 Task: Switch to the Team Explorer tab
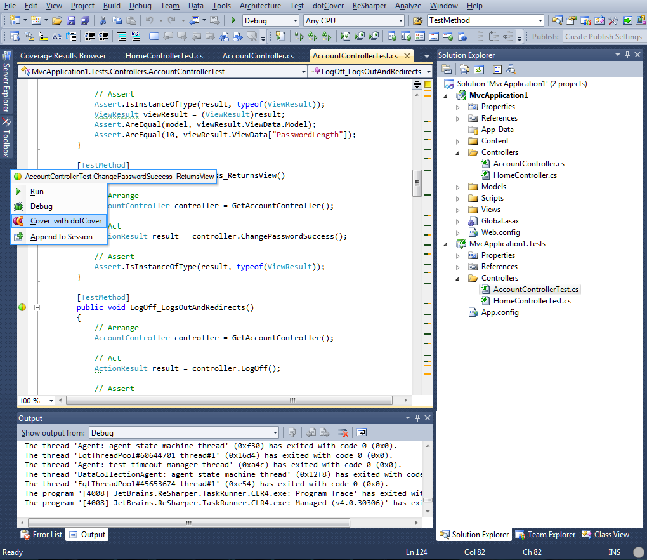tap(545, 535)
